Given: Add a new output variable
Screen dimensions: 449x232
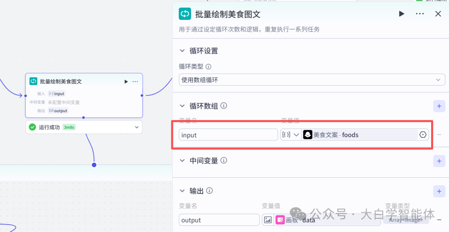Looking at the screenshot, I should coord(439,191).
